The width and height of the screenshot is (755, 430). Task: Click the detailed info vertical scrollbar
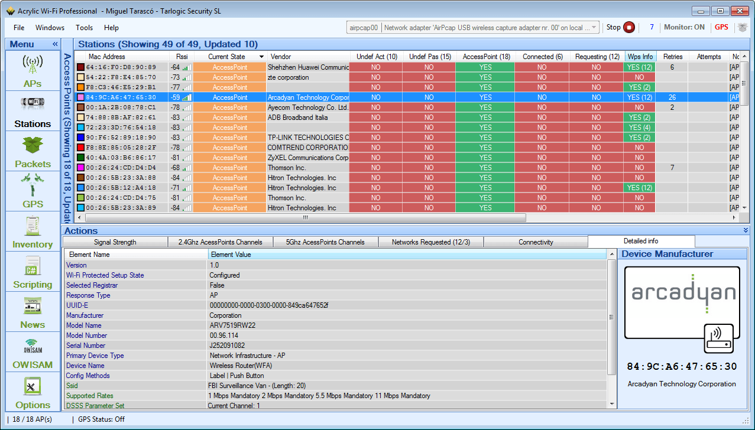[612, 317]
